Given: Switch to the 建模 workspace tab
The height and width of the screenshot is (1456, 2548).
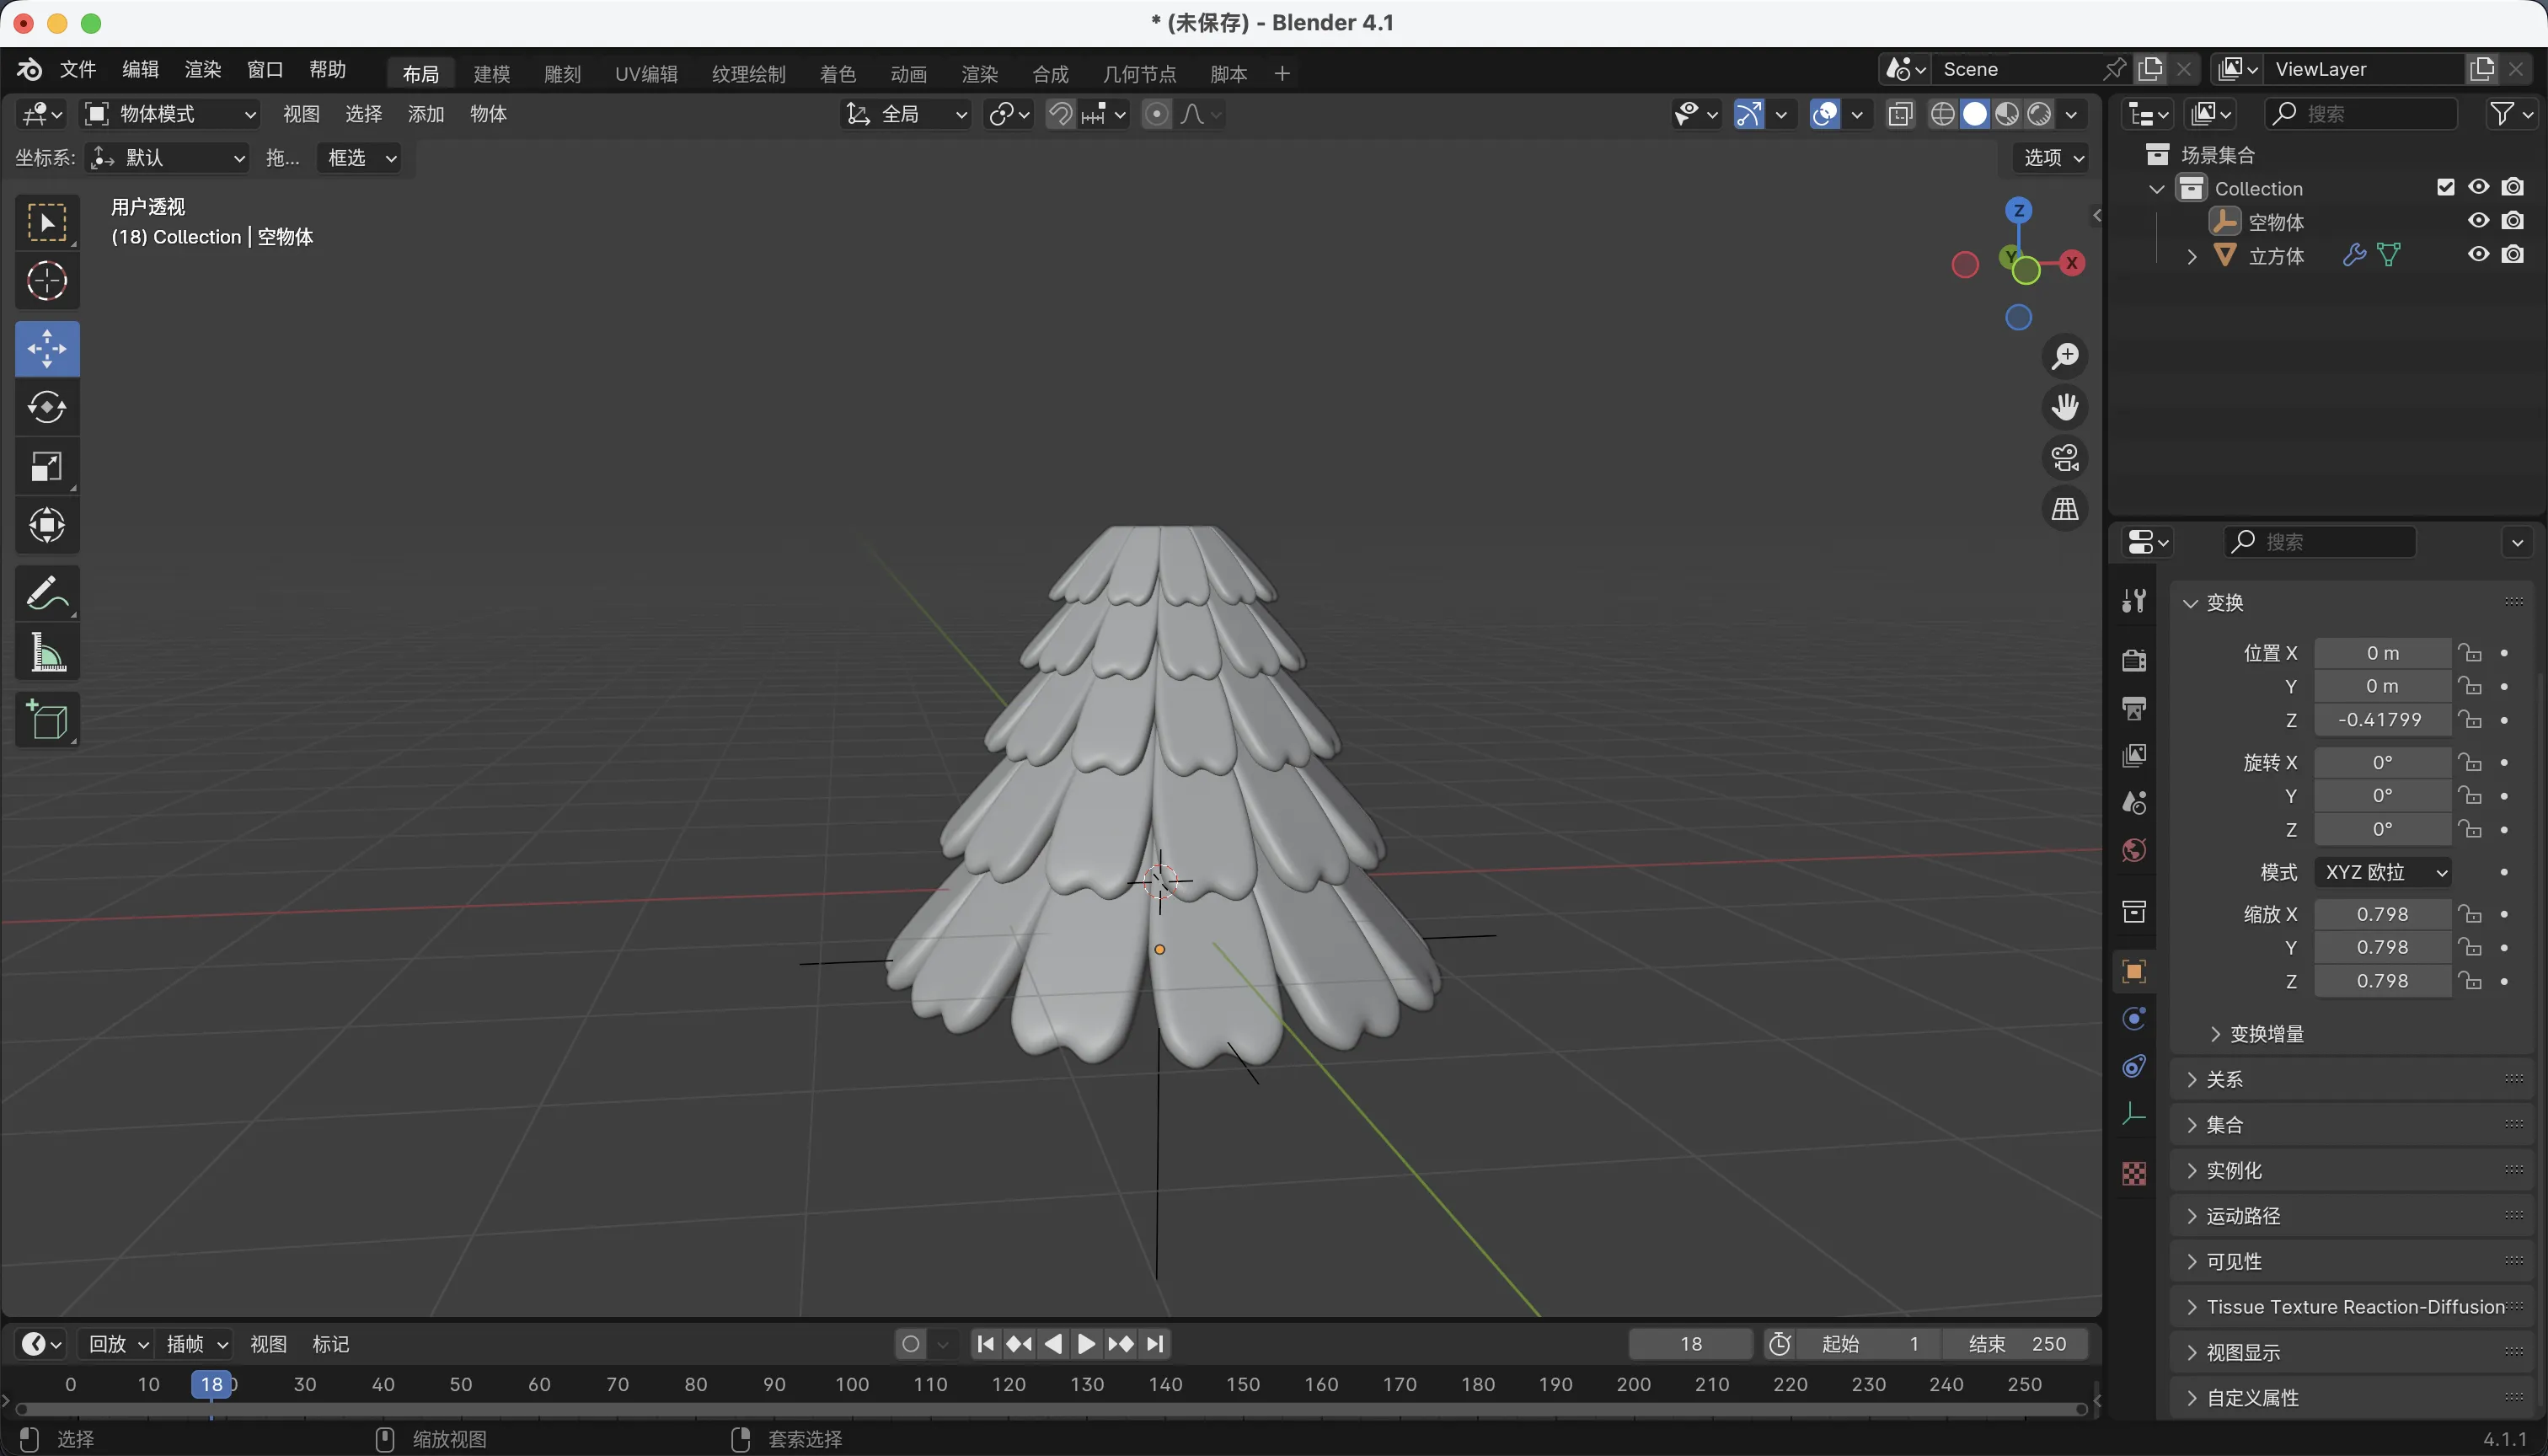Looking at the screenshot, I should (492, 73).
